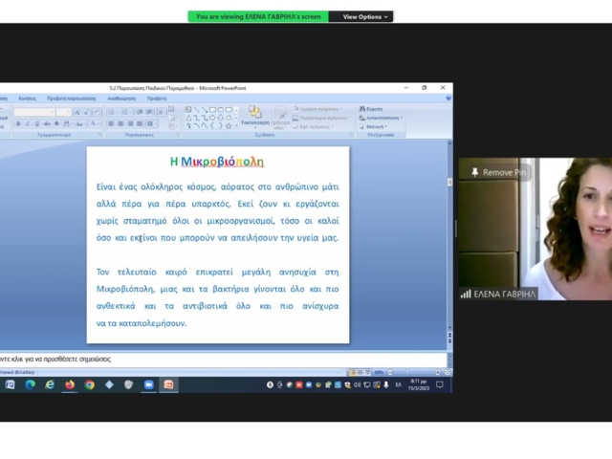
Task: Open the Windows notification center
Action: 440,384
